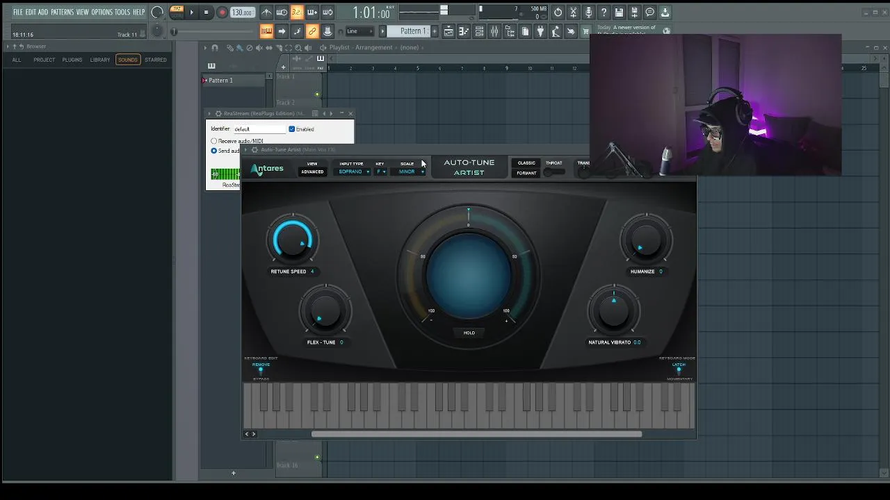This screenshot has width=890, height=500.
Task: Select the PROJECT browser tab
Action: 44,60
